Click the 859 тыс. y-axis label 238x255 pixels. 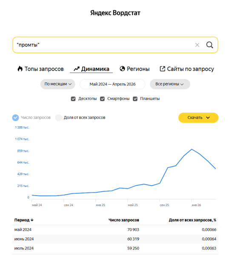pos(23,151)
